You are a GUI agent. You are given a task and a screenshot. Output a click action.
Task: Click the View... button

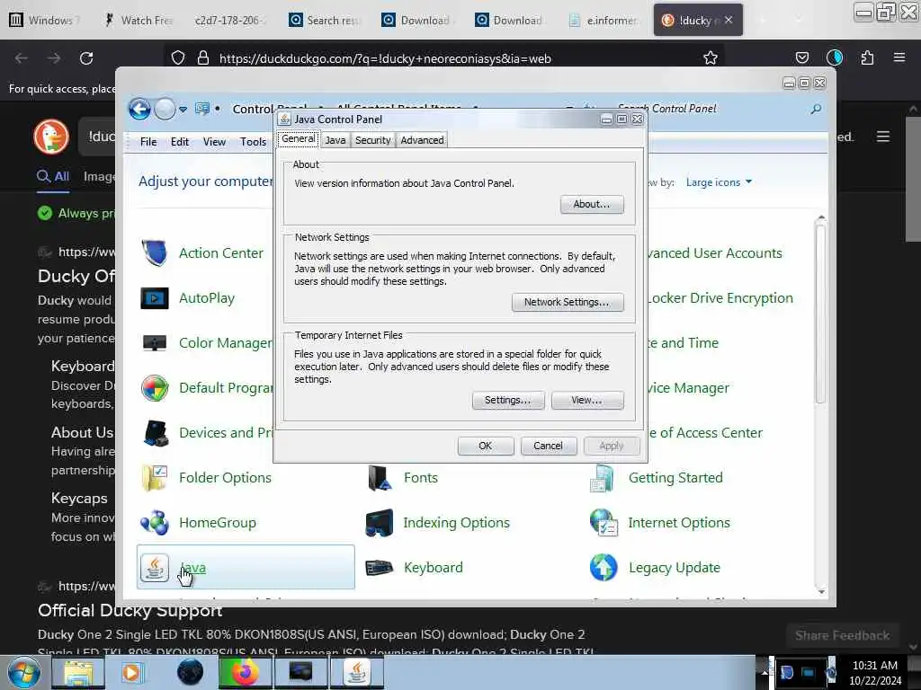(x=586, y=400)
